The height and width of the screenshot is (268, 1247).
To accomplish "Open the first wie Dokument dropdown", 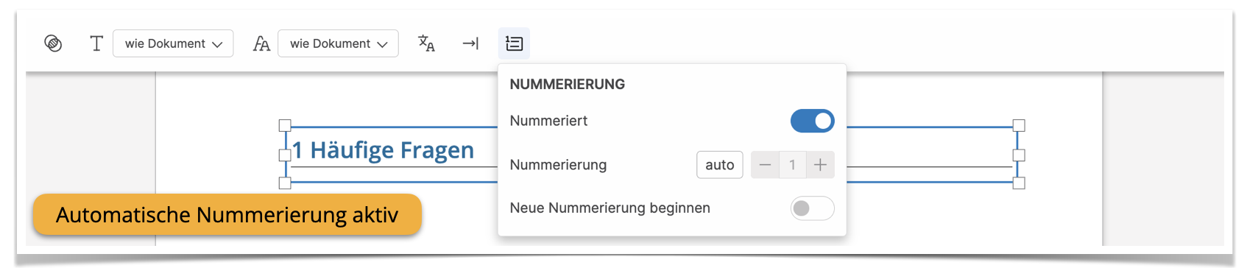I will coord(173,43).
